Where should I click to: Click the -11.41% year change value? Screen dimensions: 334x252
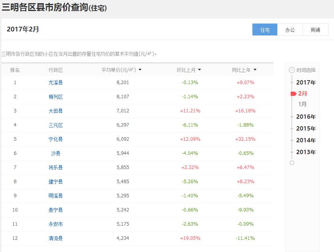tap(245, 238)
